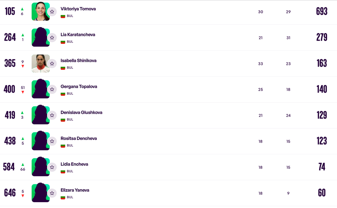The height and width of the screenshot is (208, 337).
Task: Open Viktoriya Tomova's profile photo
Action: pyautogui.click(x=40, y=12)
